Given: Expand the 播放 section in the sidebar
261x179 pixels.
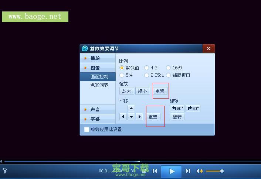Looking at the screenshot, I should click(x=98, y=58).
